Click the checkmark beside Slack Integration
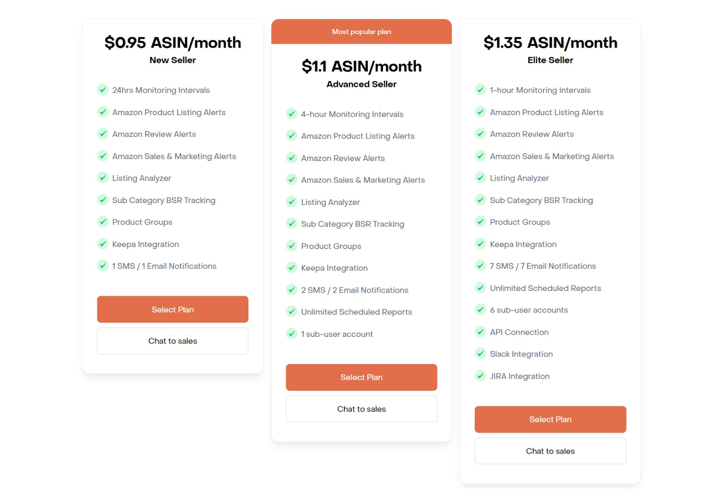 pyautogui.click(x=480, y=353)
